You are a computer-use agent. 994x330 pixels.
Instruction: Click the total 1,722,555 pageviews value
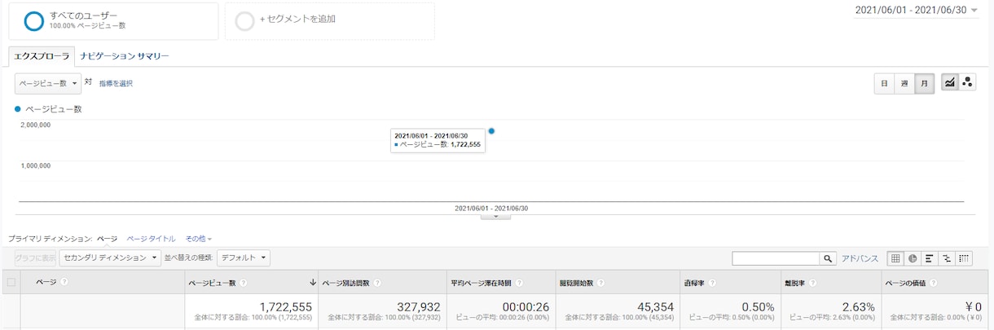tap(285, 306)
